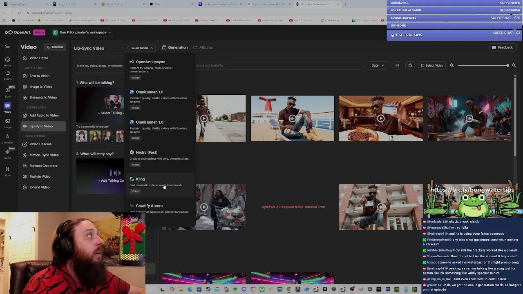The image size is (523, 294).
Task: Open the Story beta section icon
Action: coord(7,92)
